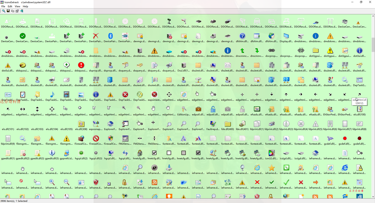Select the blue info dot3ui.dll icon

359,51
